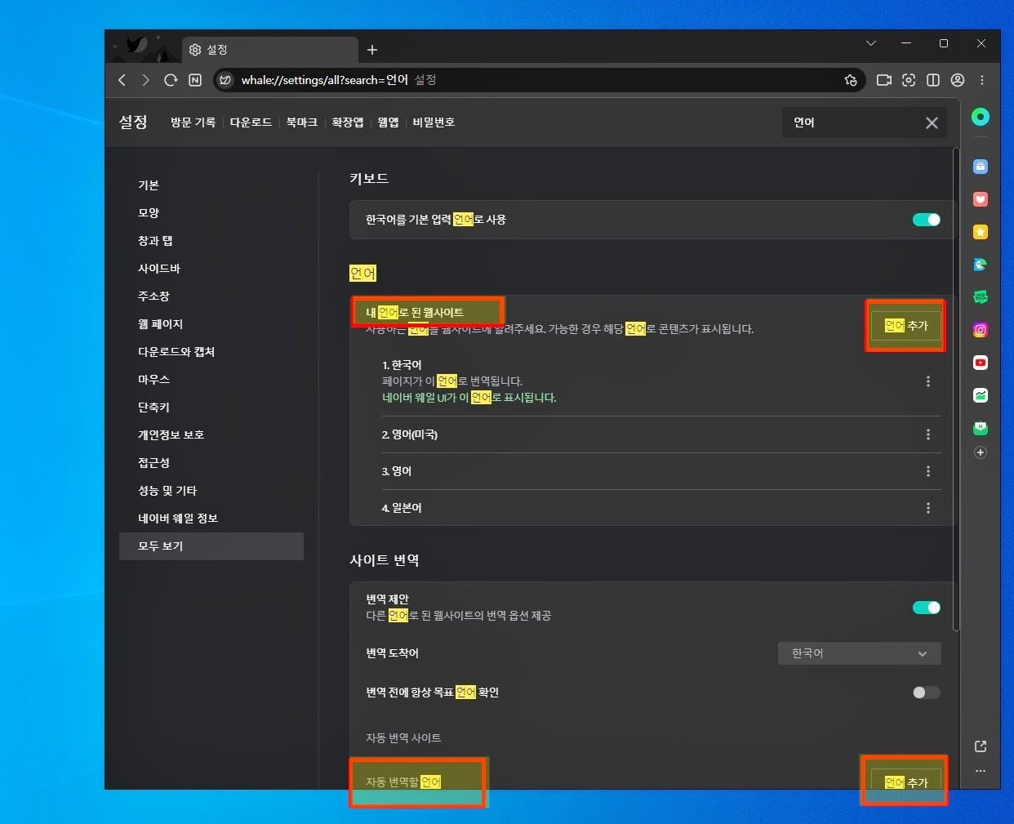Enable 변역 전에 항상 목표 언어 확인 switch
Image resolution: width=1014 pixels, height=824 pixels.
[927, 693]
